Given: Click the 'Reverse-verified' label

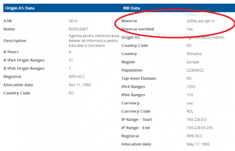Looking at the screenshot, I should pyautogui.click(x=138, y=29).
